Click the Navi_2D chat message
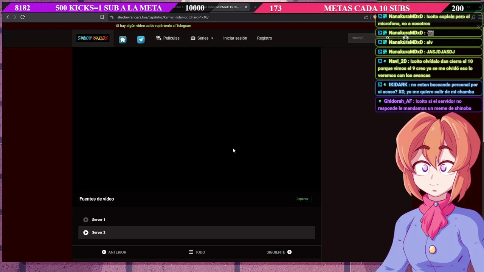 pyautogui.click(x=429, y=68)
